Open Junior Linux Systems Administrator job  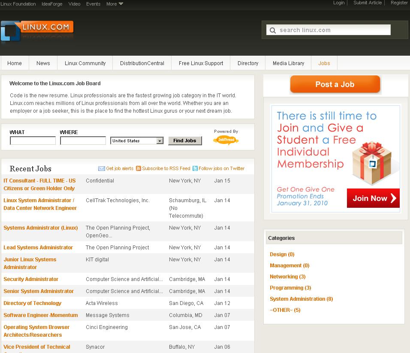point(30,263)
